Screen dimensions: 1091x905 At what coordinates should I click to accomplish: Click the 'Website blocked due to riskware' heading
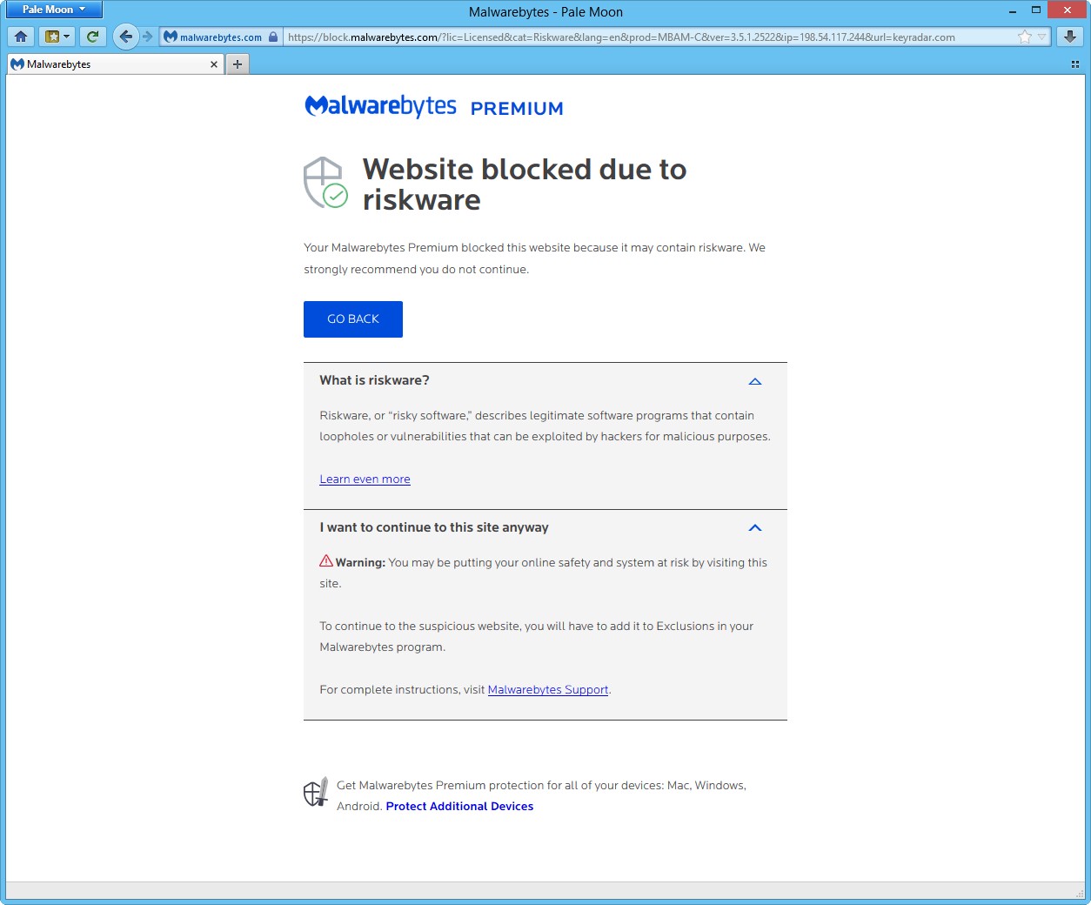(x=525, y=184)
